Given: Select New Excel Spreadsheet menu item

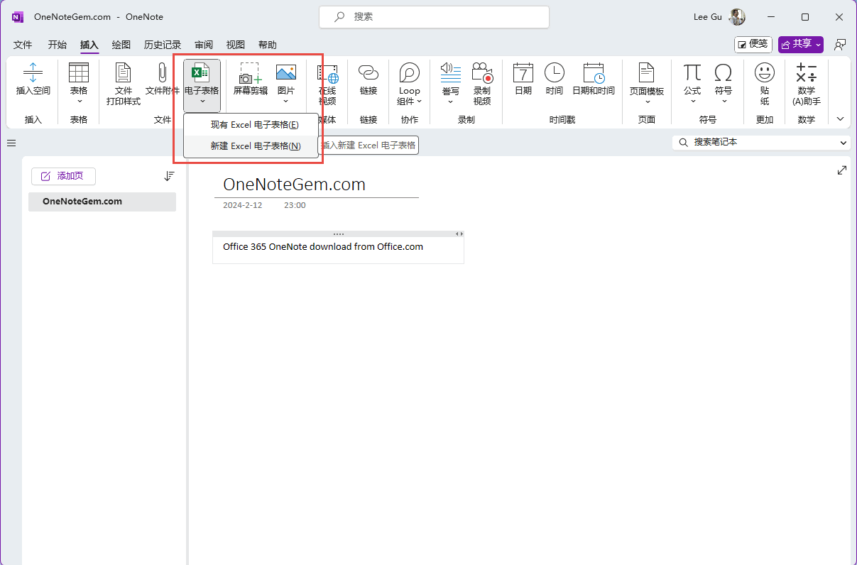Looking at the screenshot, I should pos(255,146).
